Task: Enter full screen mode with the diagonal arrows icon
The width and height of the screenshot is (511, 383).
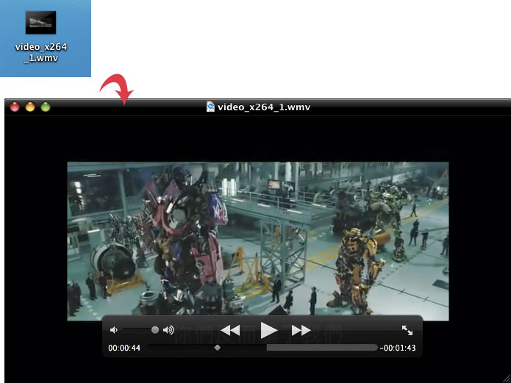Action: (407, 330)
